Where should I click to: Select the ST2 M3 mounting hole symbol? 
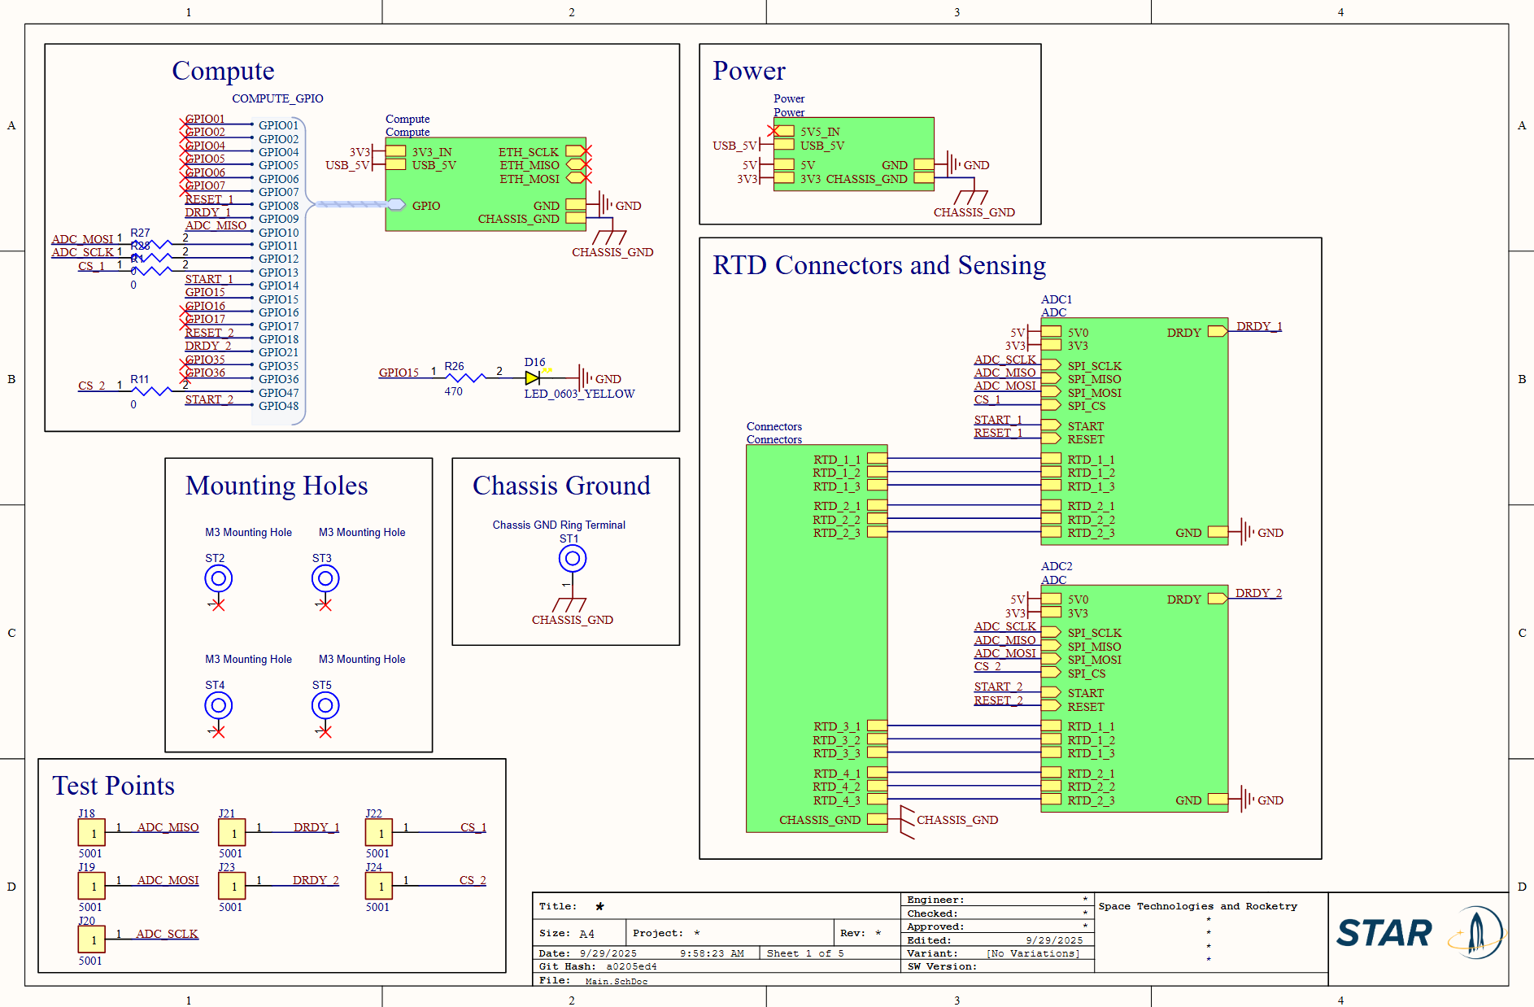(218, 579)
